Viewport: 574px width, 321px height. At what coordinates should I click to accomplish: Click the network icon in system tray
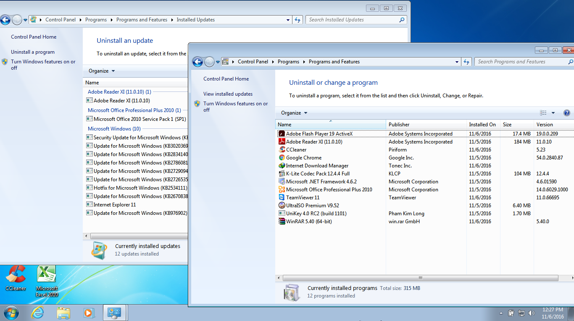coord(521,313)
